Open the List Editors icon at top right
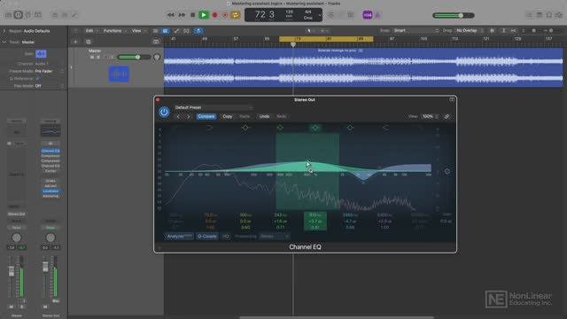Image resolution: width=567 pixels, height=319 pixels. tap(529, 15)
